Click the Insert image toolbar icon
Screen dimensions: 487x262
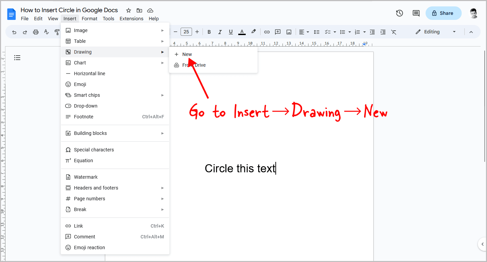click(289, 32)
